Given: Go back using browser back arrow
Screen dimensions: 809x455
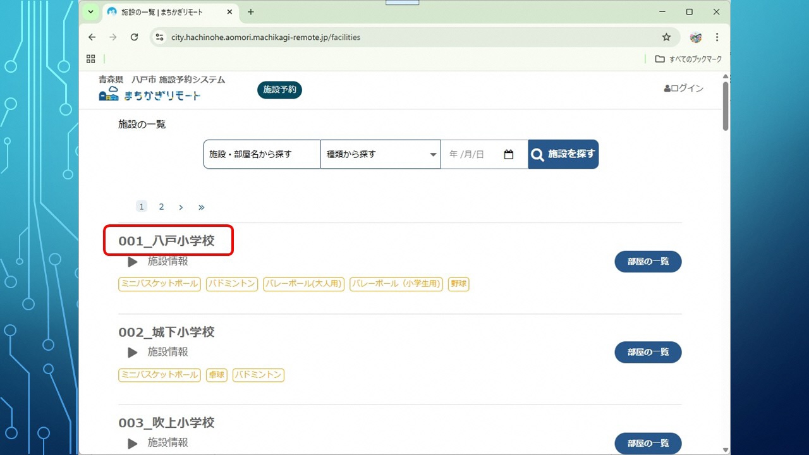Looking at the screenshot, I should [92, 37].
